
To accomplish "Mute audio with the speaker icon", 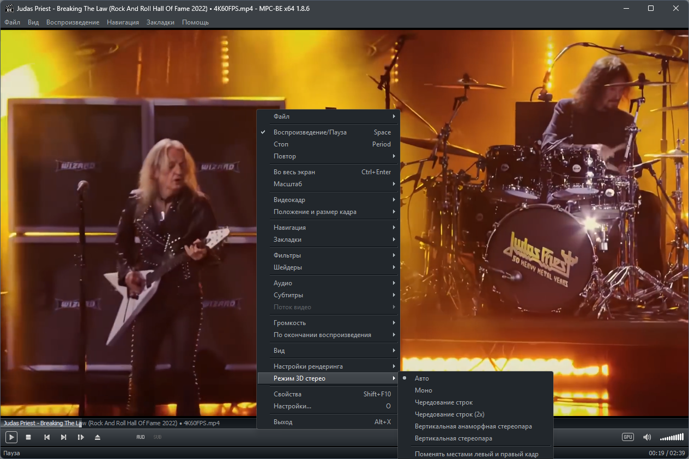I will pyautogui.click(x=647, y=437).
